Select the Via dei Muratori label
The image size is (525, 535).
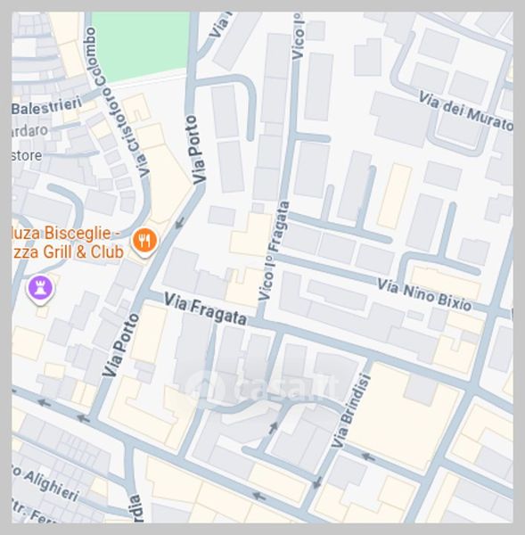tap(465, 111)
